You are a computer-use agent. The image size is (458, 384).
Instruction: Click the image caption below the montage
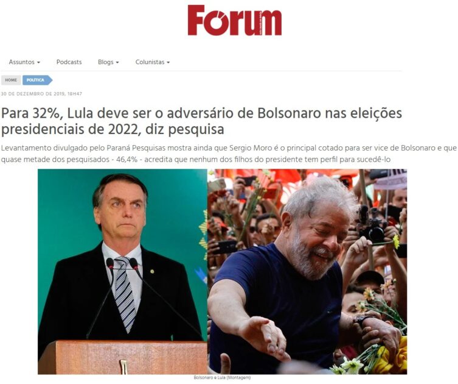(222, 377)
